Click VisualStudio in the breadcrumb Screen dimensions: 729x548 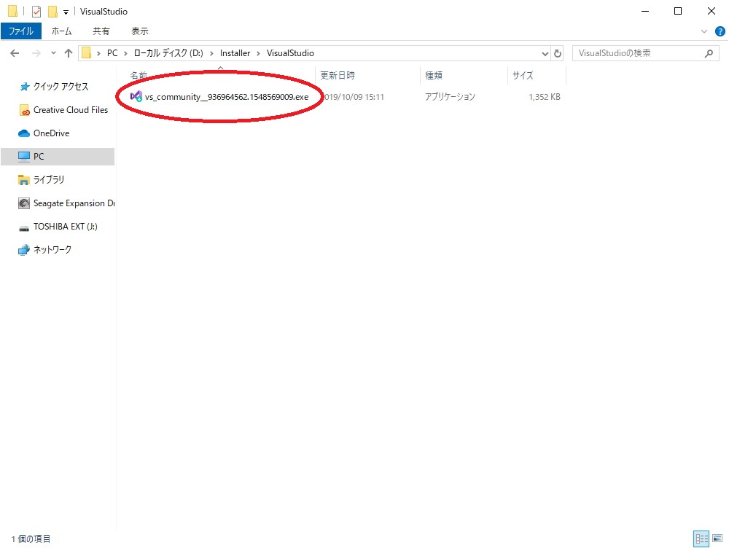point(290,53)
